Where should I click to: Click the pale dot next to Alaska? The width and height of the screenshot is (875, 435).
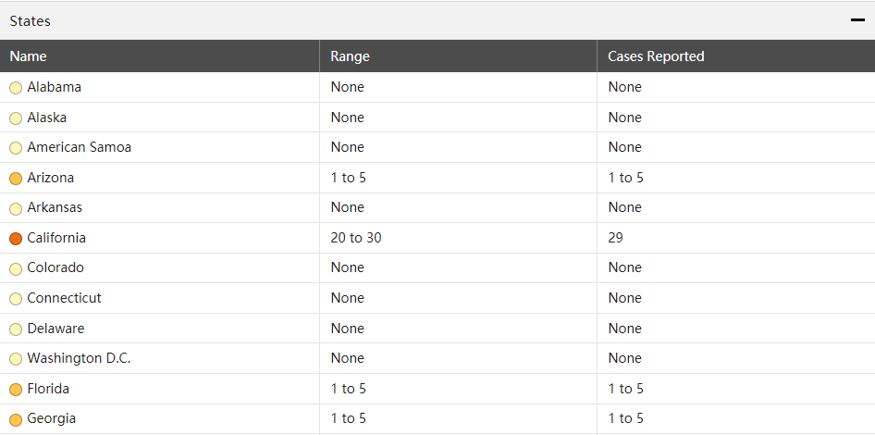tap(16, 118)
